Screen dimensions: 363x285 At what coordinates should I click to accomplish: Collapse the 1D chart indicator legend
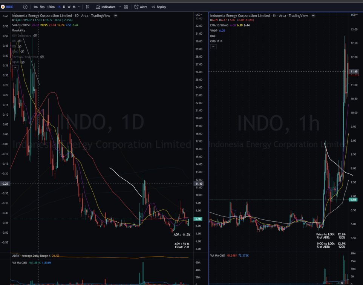pyautogui.click(x=15, y=67)
